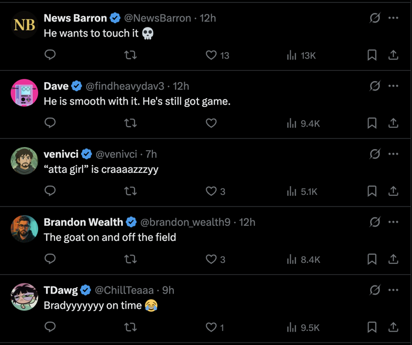Open more options menu on venivci's tweet
Screen dimensions: 412x345
(x=393, y=155)
